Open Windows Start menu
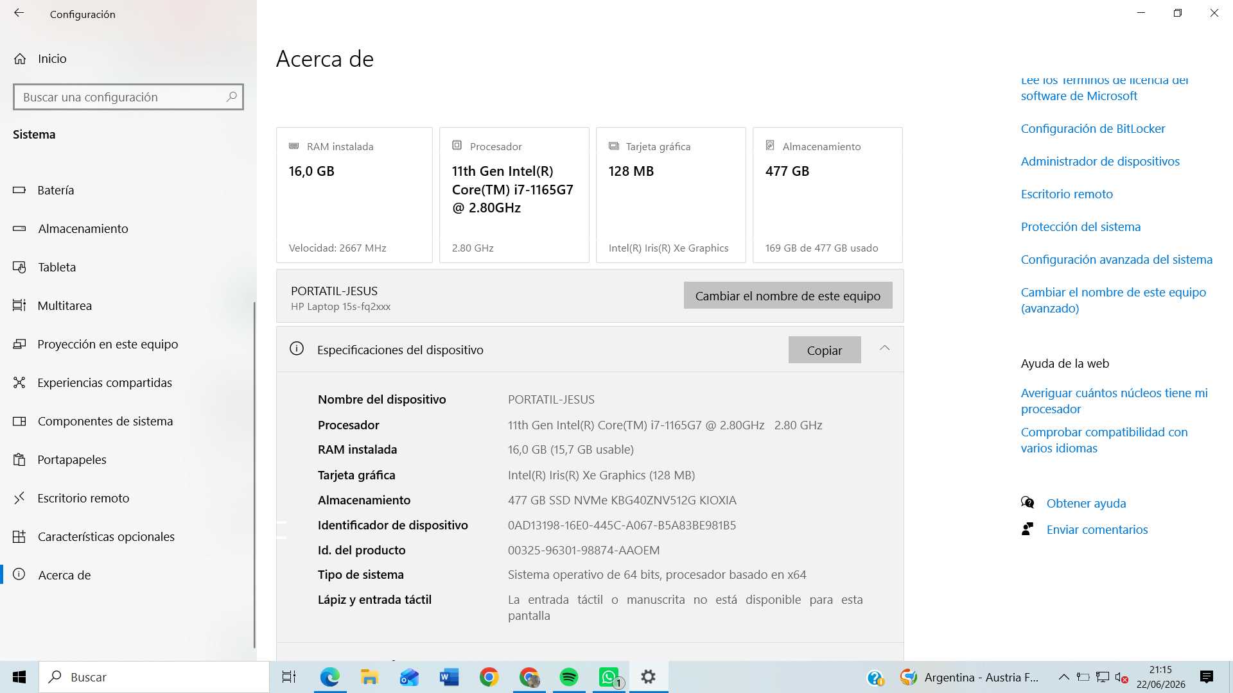The image size is (1233, 693). (19, 677)
